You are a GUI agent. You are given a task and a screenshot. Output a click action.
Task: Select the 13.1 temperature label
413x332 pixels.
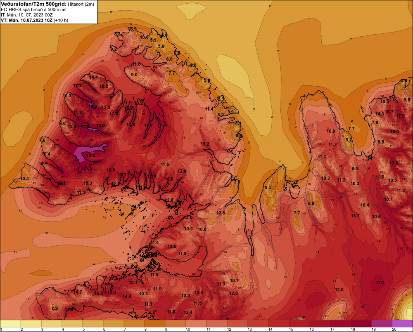[x=133, y=283]
